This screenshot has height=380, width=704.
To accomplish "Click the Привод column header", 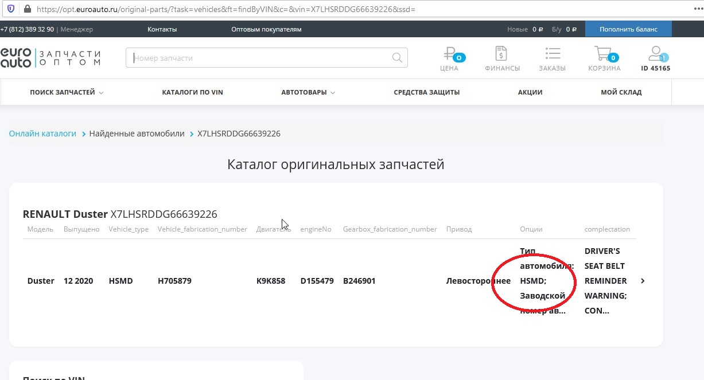I will tap(459, 229).
